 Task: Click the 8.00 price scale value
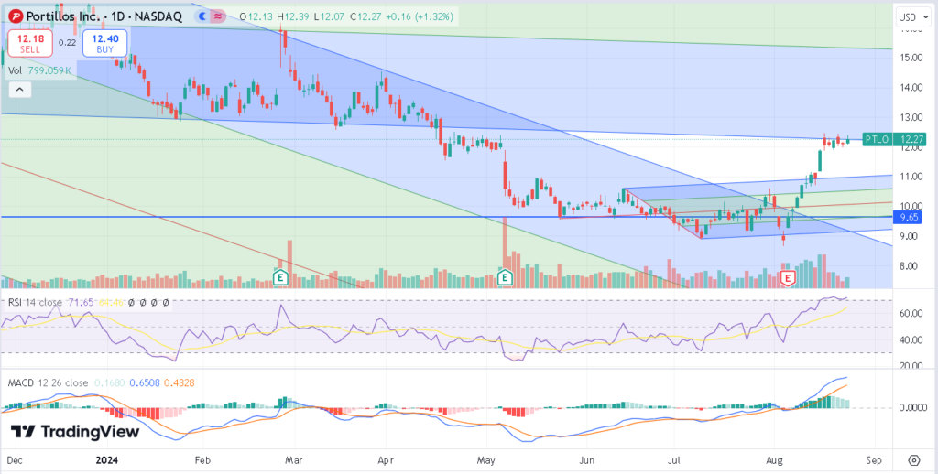coord(909,266)
